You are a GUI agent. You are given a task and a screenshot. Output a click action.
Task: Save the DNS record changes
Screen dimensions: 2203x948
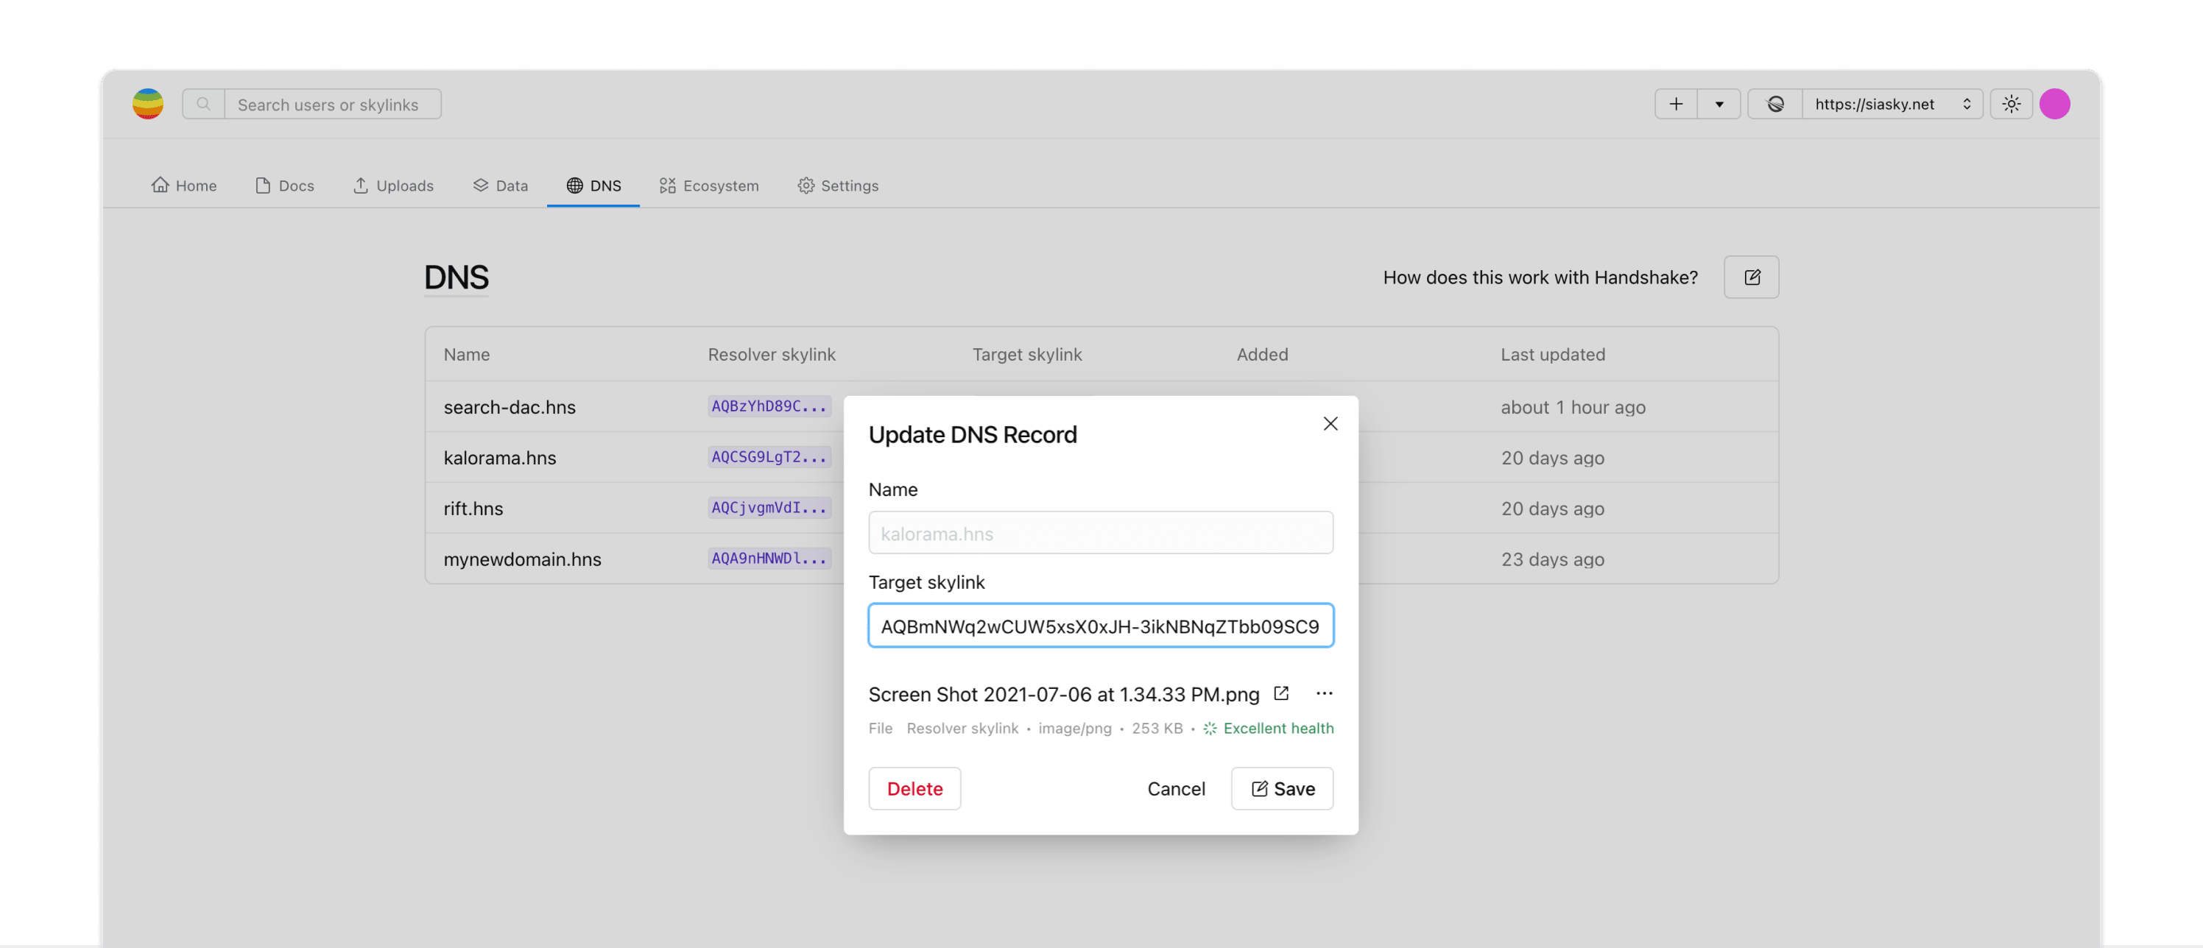[1282, 788]
